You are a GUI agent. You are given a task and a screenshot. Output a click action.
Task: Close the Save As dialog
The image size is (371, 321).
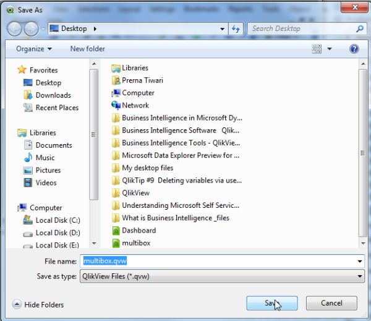pyautogui.click(x=355, y=7)
